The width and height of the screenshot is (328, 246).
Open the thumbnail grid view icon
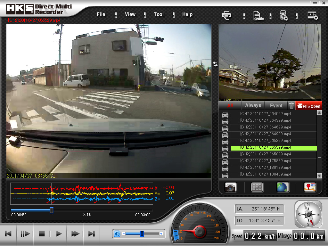pos(257,187)
